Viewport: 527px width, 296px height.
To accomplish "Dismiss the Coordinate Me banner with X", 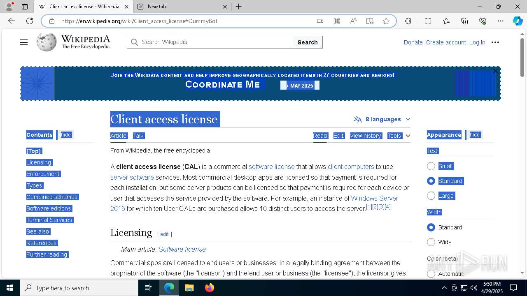I will point(495,71).
